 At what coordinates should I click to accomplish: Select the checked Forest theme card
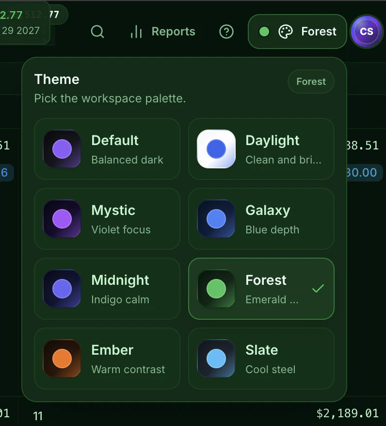[x=261, y=289]
